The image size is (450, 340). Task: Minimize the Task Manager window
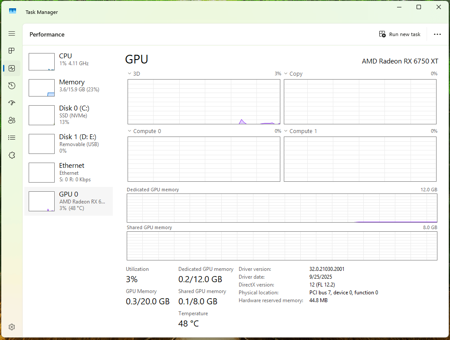[x=399, y=7]
